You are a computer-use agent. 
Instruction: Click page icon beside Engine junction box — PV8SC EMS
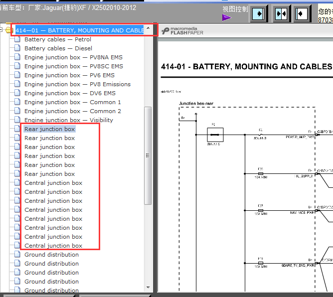17,66
